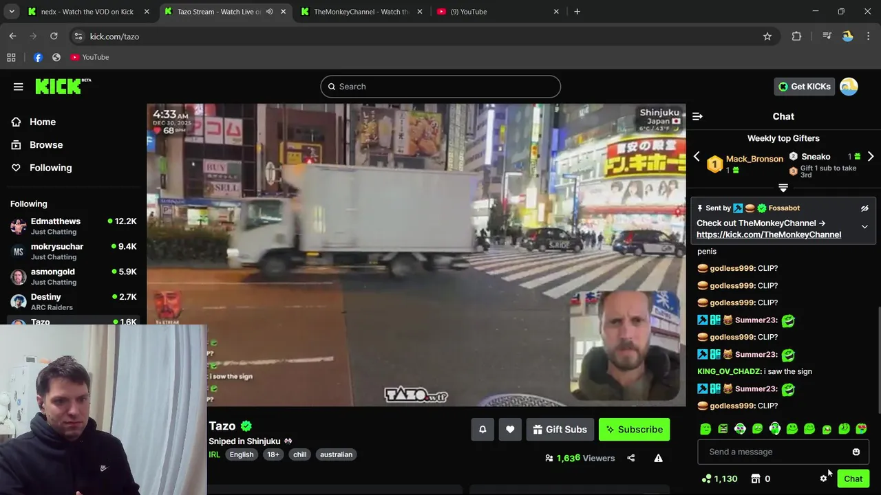Open the Facebook bookmark
Image resolution: width=881 pixels, height=495 pixels.
pos(38,57)
